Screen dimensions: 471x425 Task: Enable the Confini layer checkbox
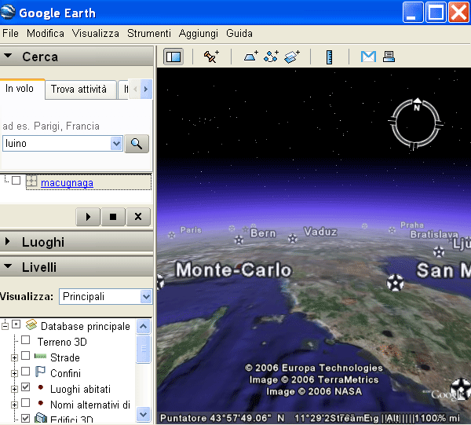point(26,372)
